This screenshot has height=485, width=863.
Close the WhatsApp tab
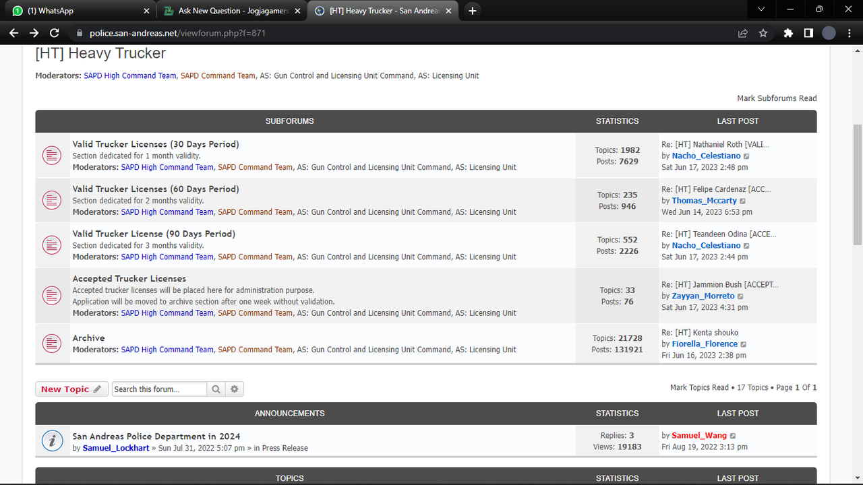[x=146, y=11]
